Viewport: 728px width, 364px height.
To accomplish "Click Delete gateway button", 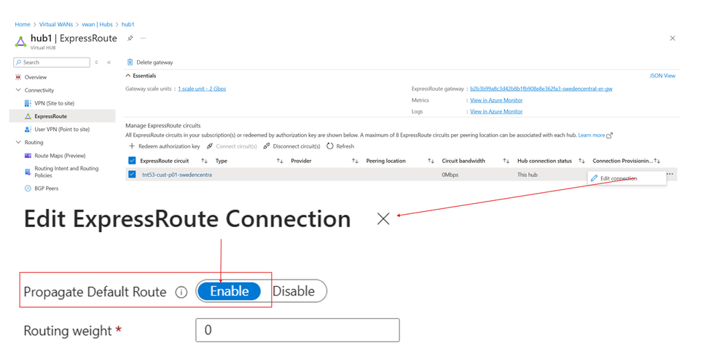I will (x=150, y=62).
